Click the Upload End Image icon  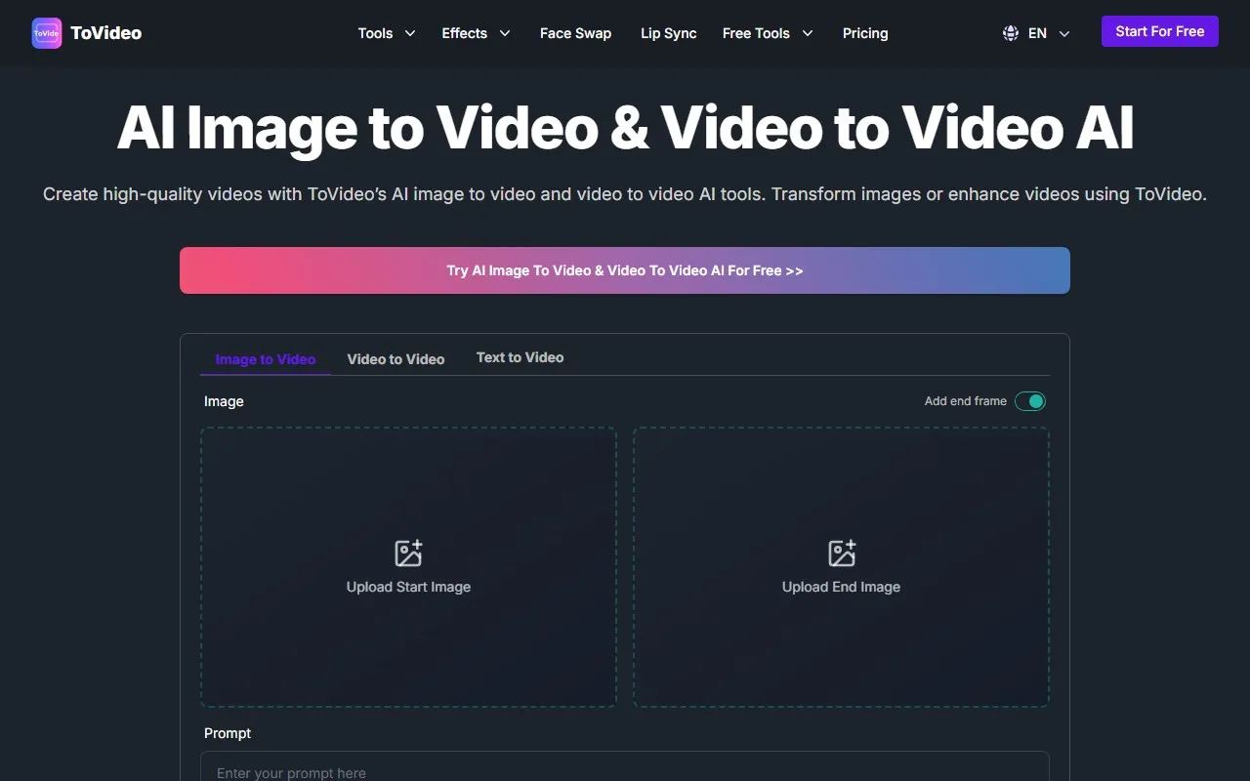click(x=841, y=552)
